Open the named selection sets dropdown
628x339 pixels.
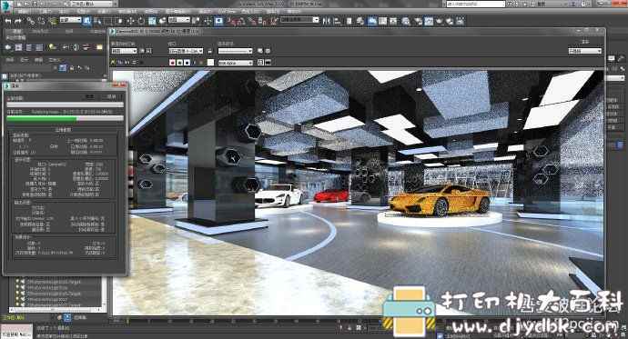click(x=299, y=20)
